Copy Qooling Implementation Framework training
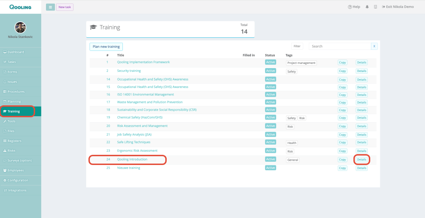 (343, 62)
